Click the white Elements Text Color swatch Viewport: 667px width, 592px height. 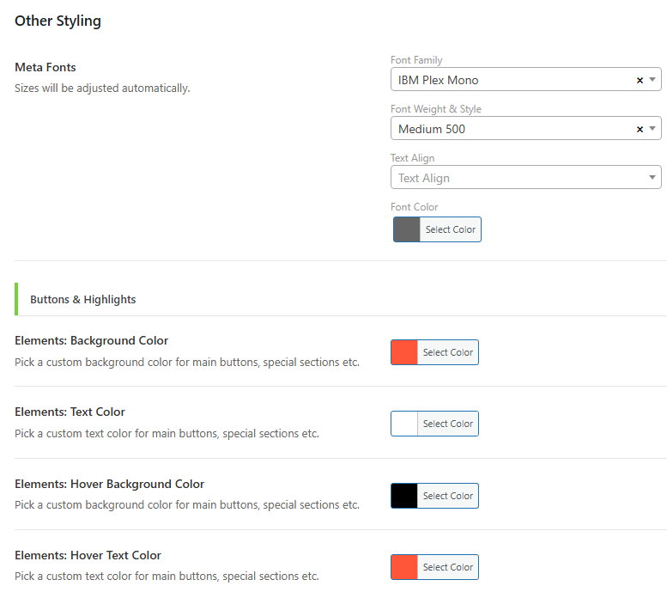click(404, 424)
